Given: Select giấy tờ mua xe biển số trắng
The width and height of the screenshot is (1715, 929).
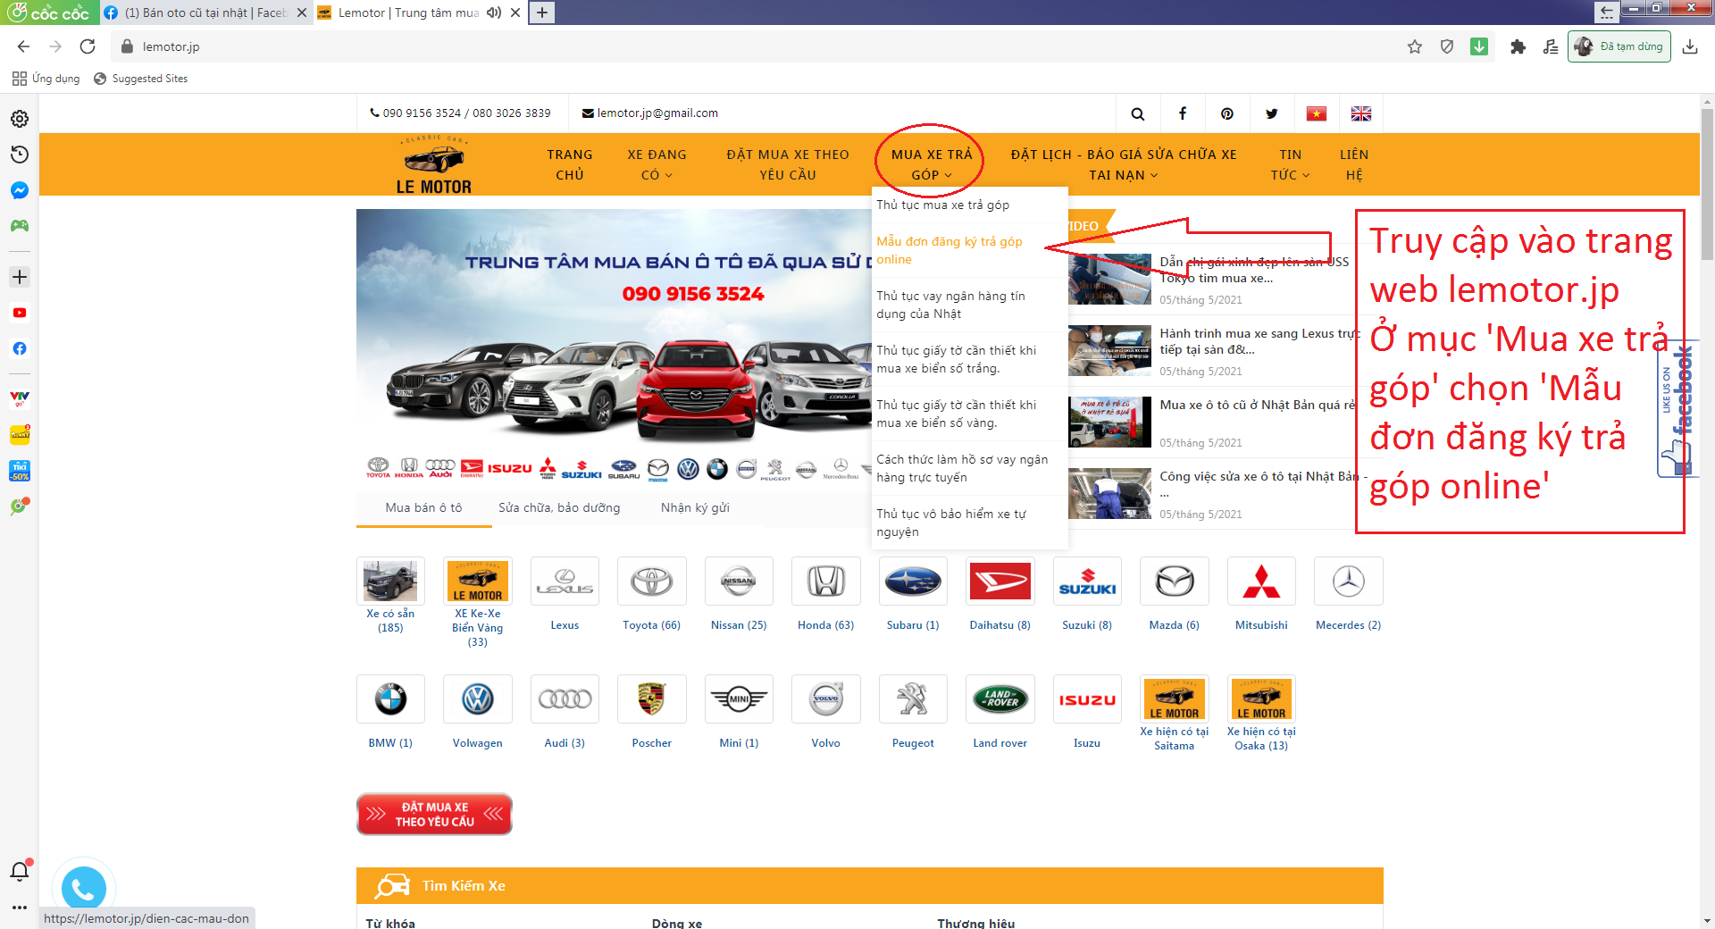Looking at the screenshot, I should 957,359.
